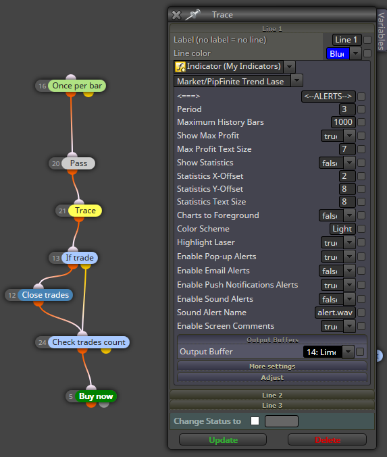Select the Check trades count node

pos(88,342)
